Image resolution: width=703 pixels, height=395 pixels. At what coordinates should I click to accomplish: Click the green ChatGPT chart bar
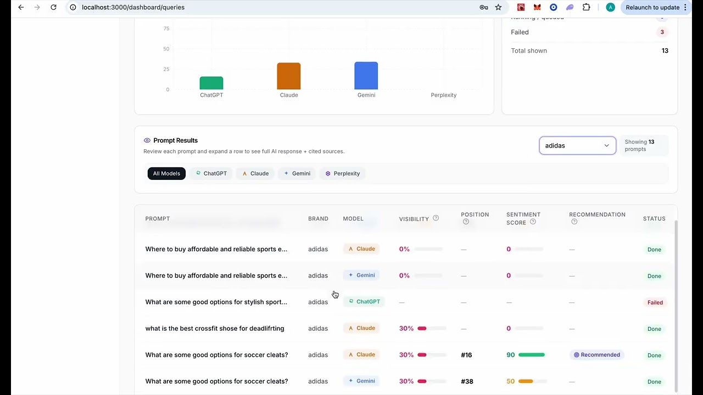click(x=211, y=83)
